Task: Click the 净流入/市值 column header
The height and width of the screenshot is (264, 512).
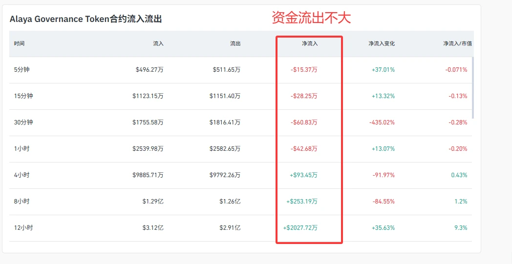Action: (x=457, y=43)
